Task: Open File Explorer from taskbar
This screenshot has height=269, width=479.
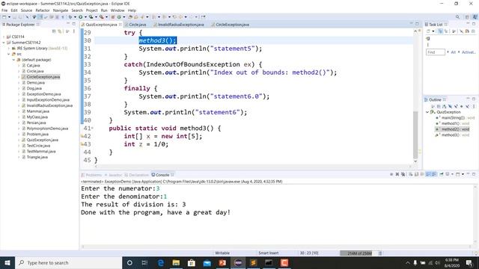Action: point(176,262)
